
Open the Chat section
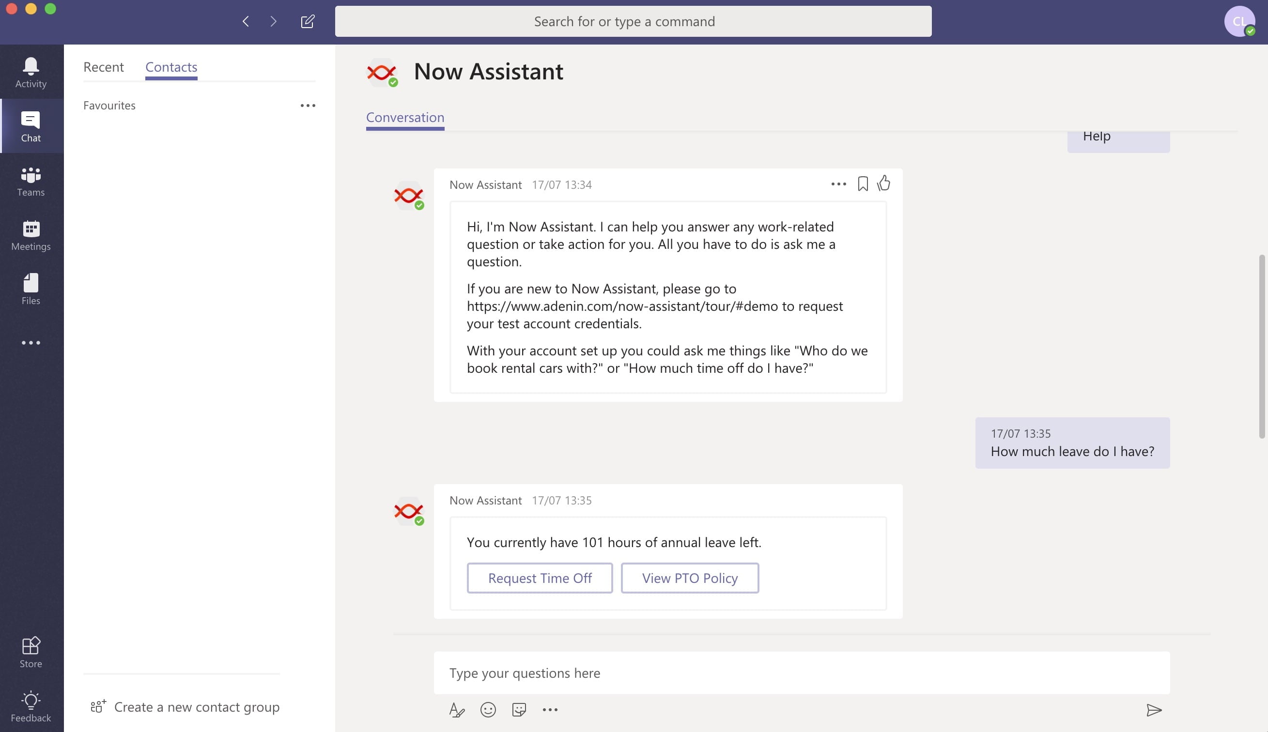click(31, 127)
